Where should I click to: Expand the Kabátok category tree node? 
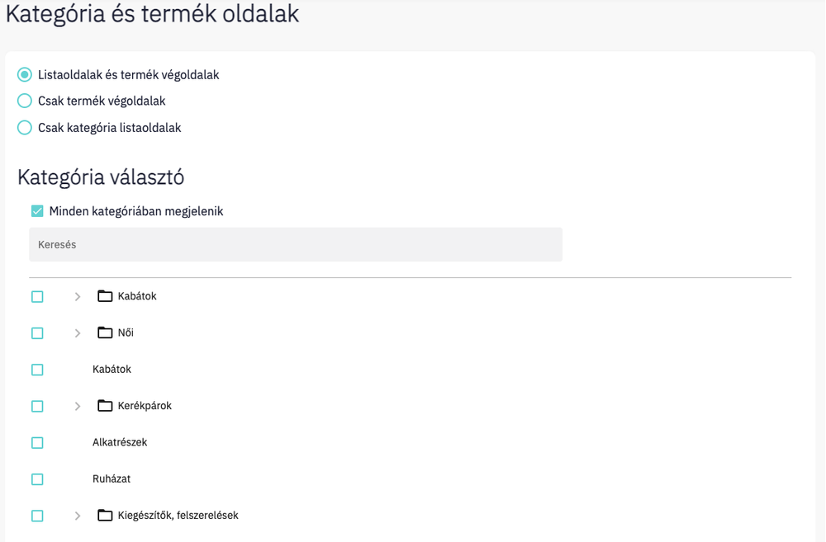coord(77,296)
